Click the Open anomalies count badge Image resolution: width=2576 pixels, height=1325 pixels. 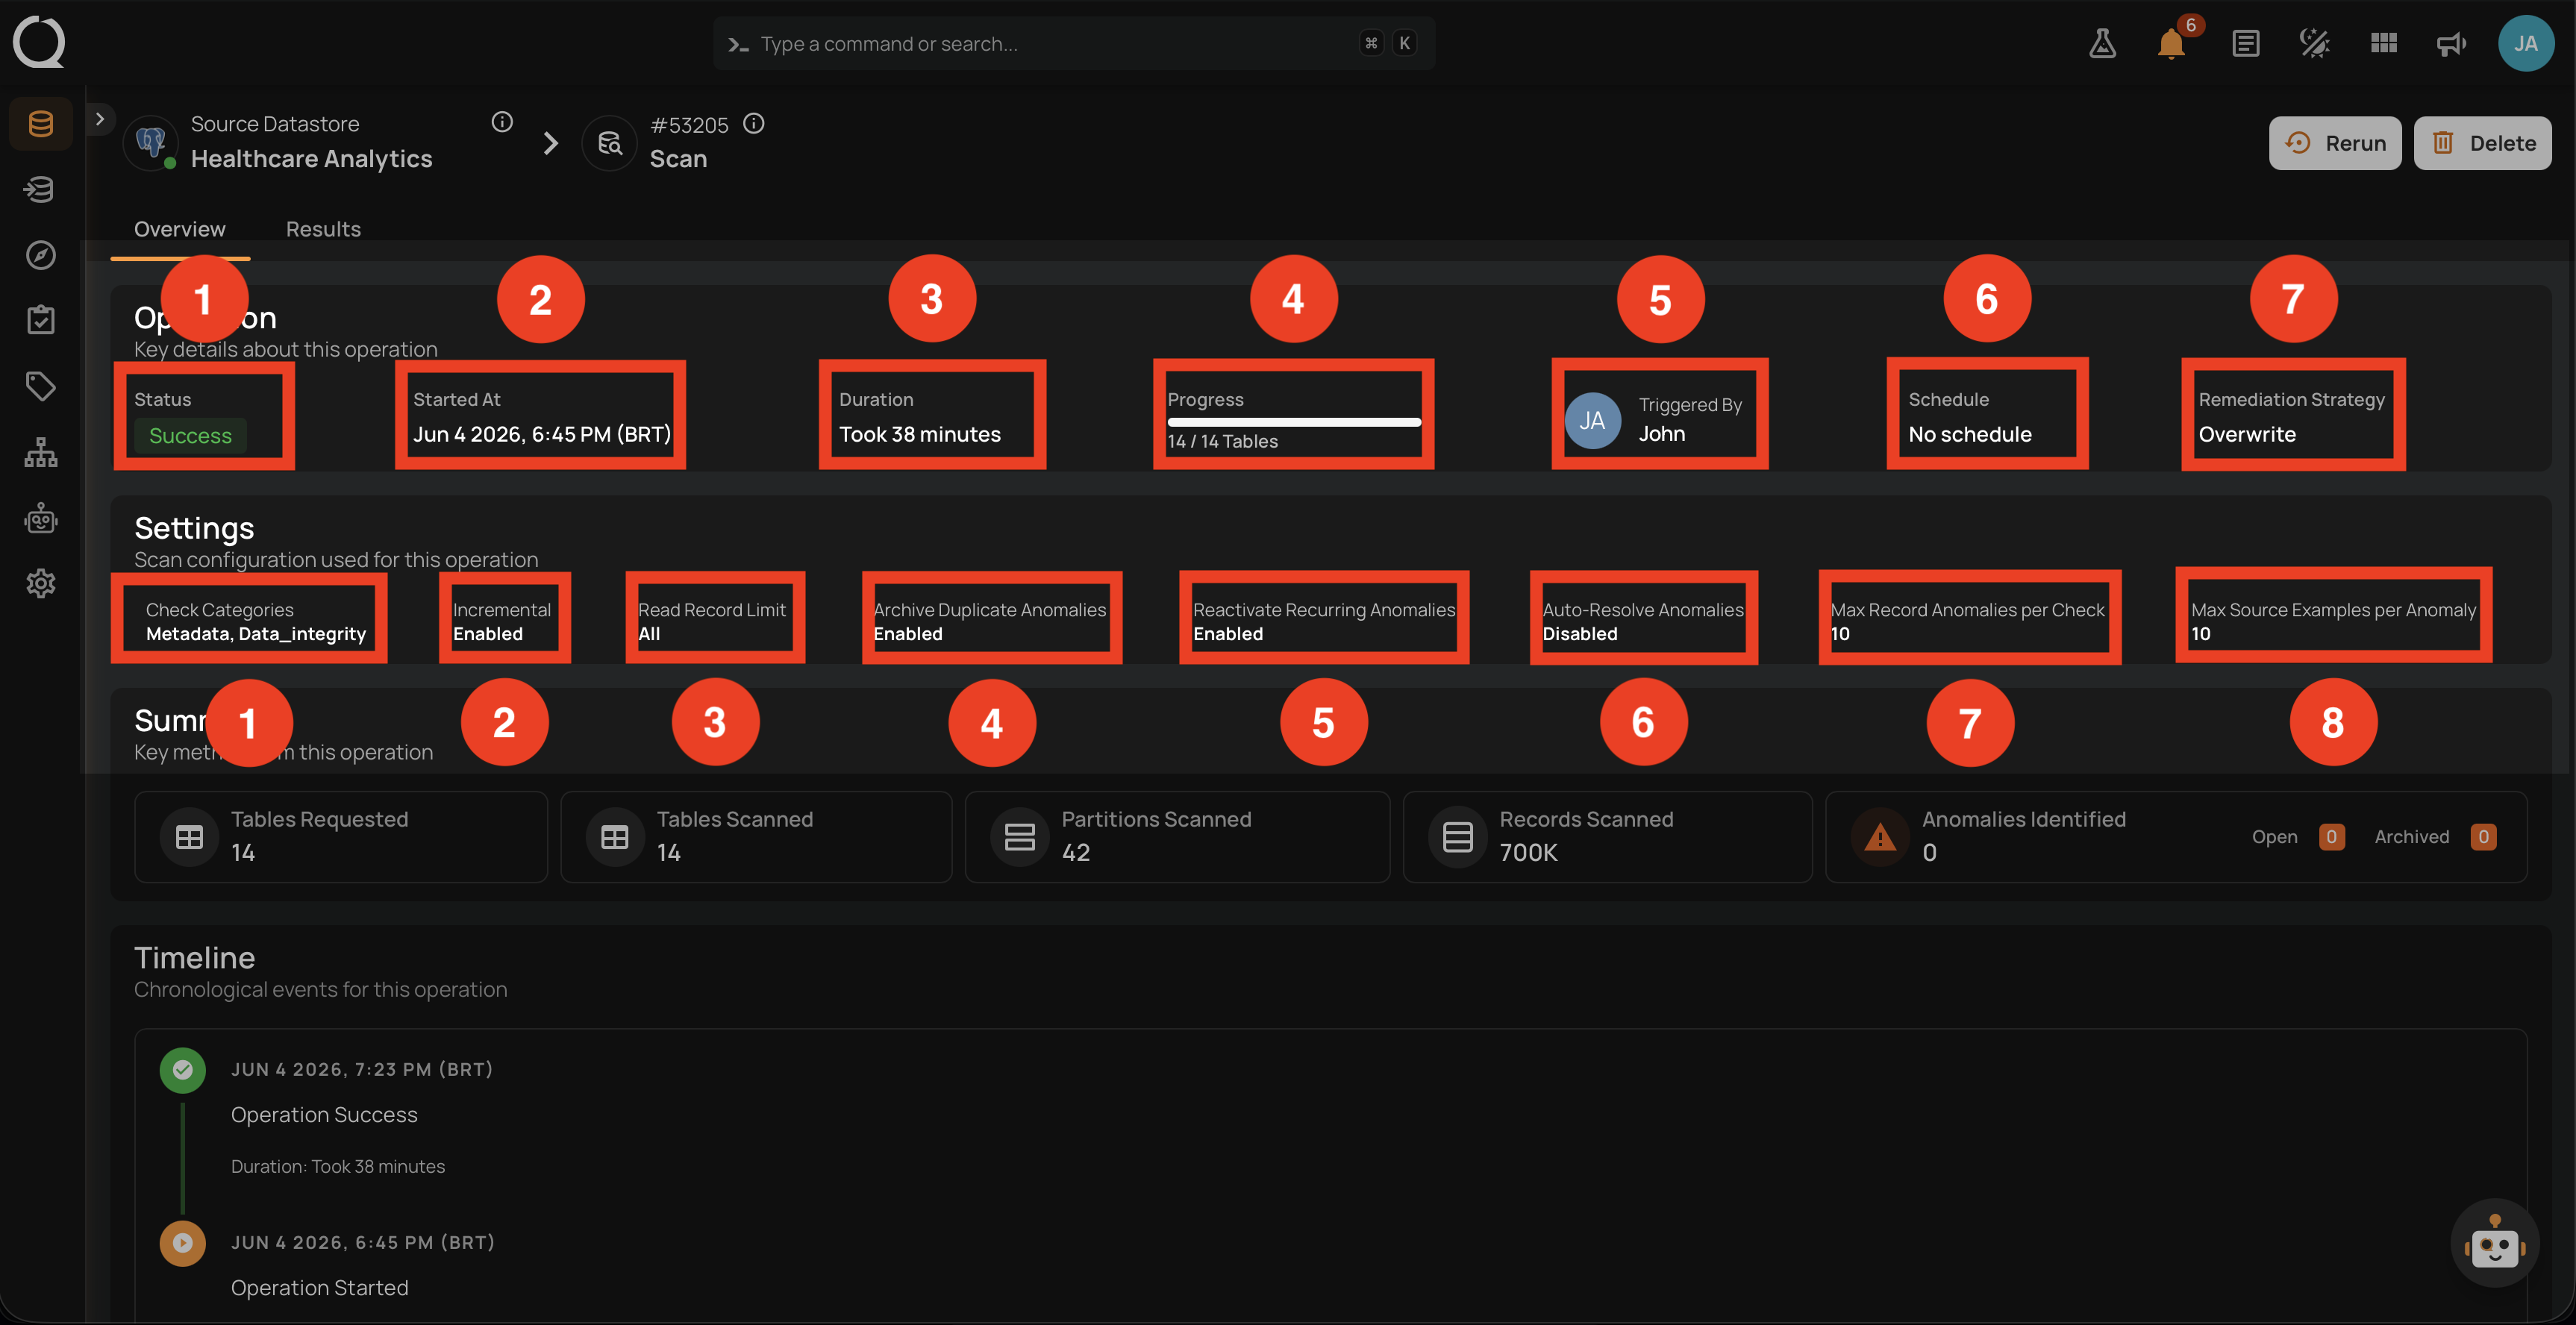click(x=2331, y=837)
